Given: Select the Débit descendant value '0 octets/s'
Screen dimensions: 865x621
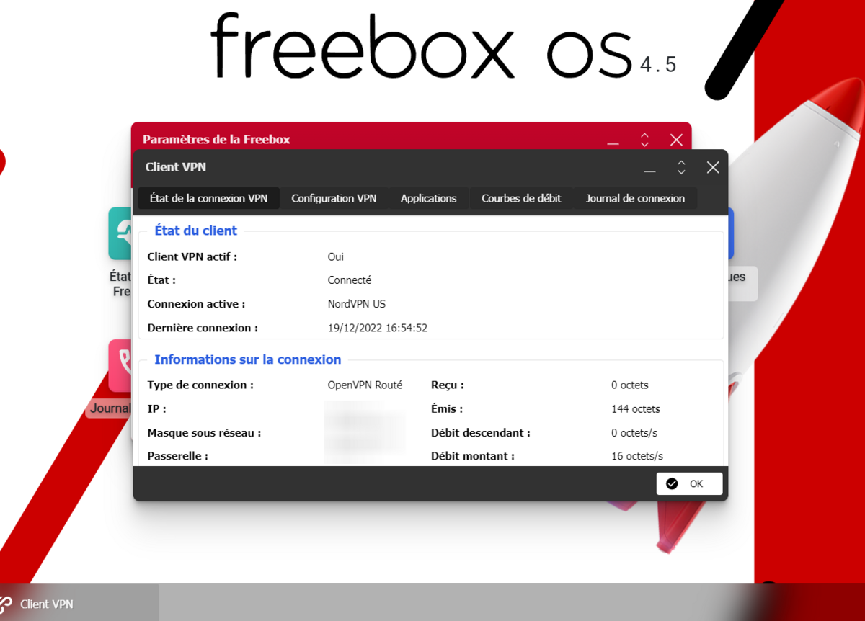Looking at the screenshot, I should pos(634,432).
